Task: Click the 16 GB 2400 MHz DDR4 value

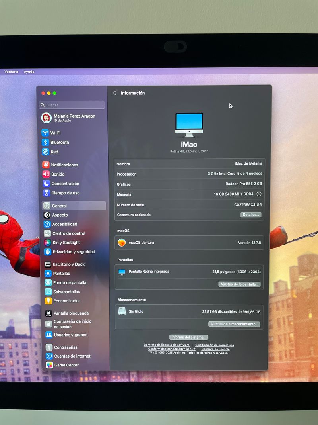Action: [234, 194]
